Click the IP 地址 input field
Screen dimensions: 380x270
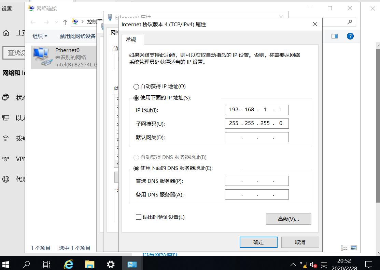click(256, 110)
